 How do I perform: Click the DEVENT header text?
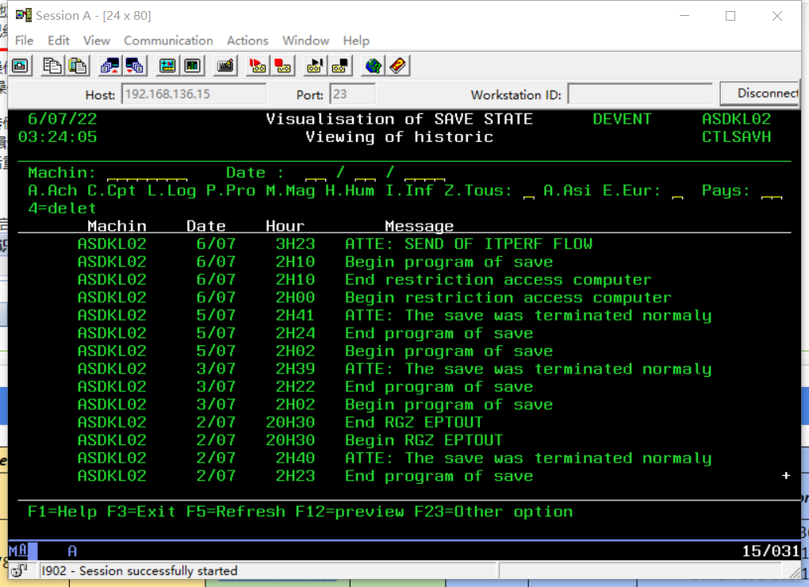622,119
